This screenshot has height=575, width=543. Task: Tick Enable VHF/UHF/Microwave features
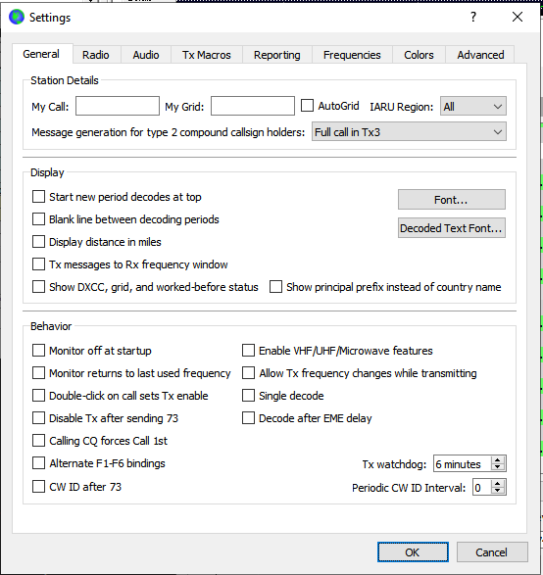[x=248, y=351]
